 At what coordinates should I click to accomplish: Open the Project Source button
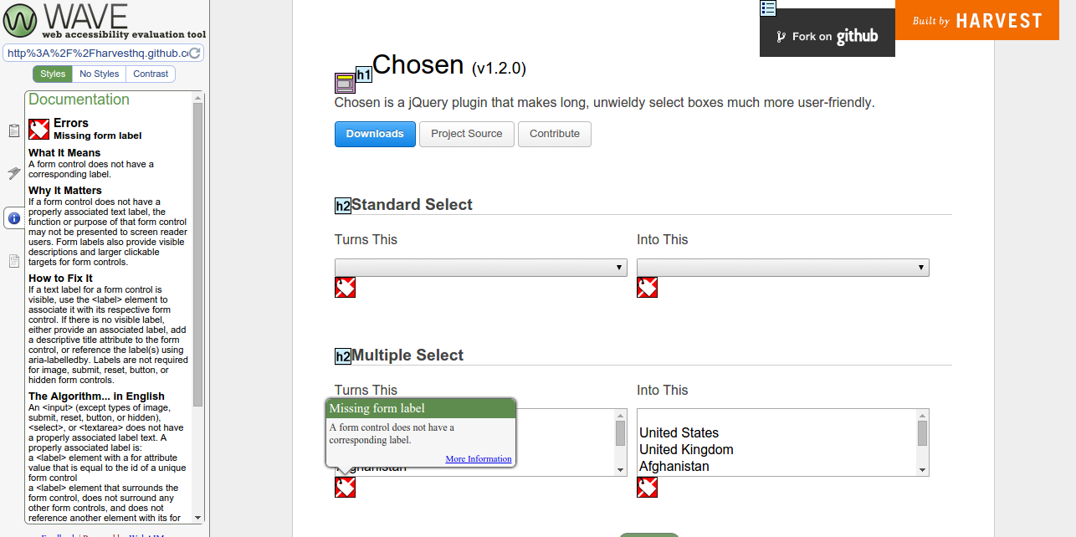[467, 134]
